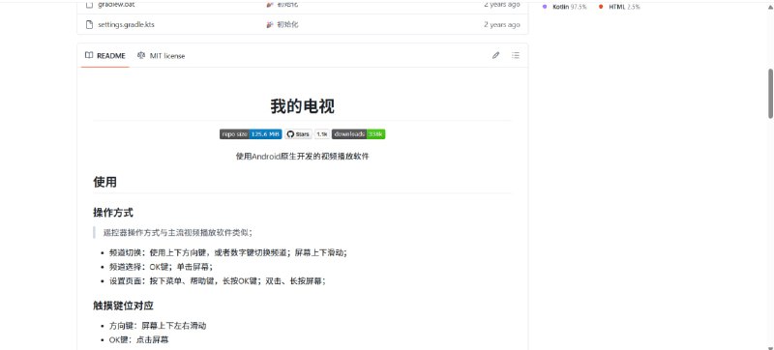Click the 设置页面 bullet line
The image size is (774, 350).
coord(217,281)
